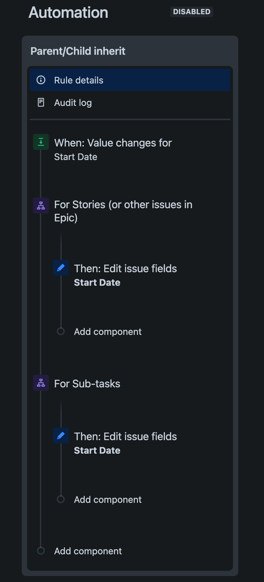
Task: Click the green Start Date trigger icon
Action: [41, 142]
